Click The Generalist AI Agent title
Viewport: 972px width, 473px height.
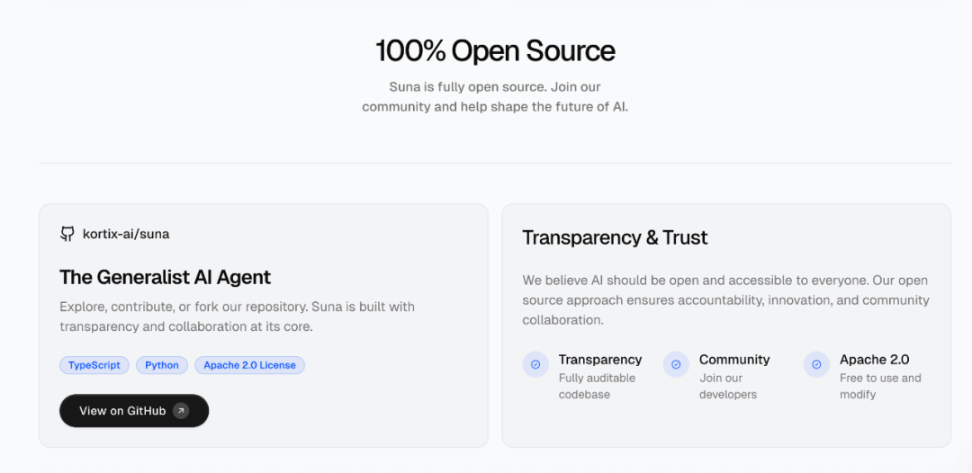click(x=166, y=277)
